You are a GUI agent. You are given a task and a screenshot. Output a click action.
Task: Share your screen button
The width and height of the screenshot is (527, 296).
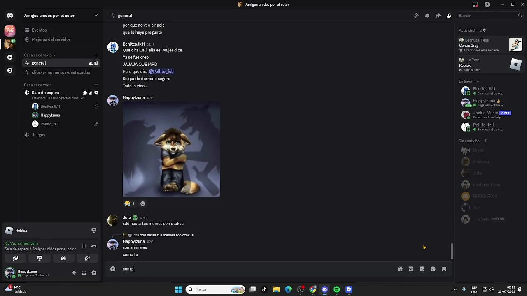pos(40,258)
